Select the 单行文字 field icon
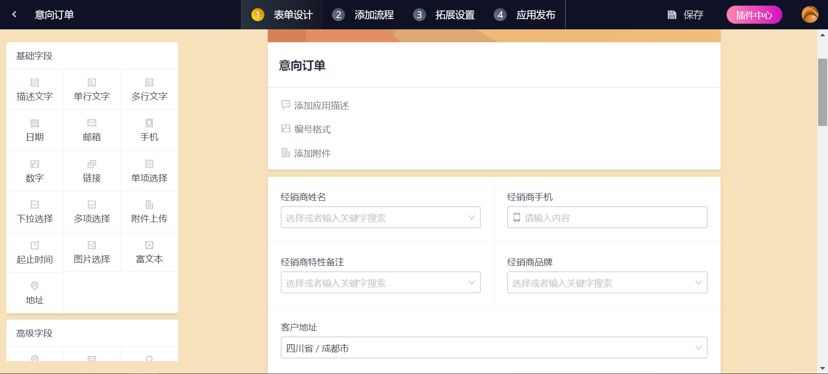The height and width of the screenshot is (374, 828). coord(92,82)
